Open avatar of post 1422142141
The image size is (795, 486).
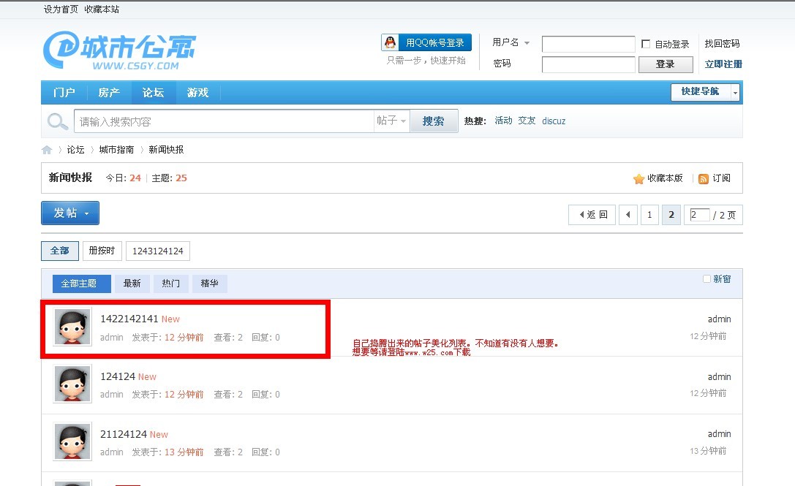(72, 327)
